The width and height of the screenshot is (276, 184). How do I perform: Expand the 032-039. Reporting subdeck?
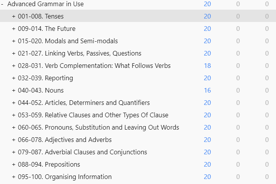click(14, 78)
